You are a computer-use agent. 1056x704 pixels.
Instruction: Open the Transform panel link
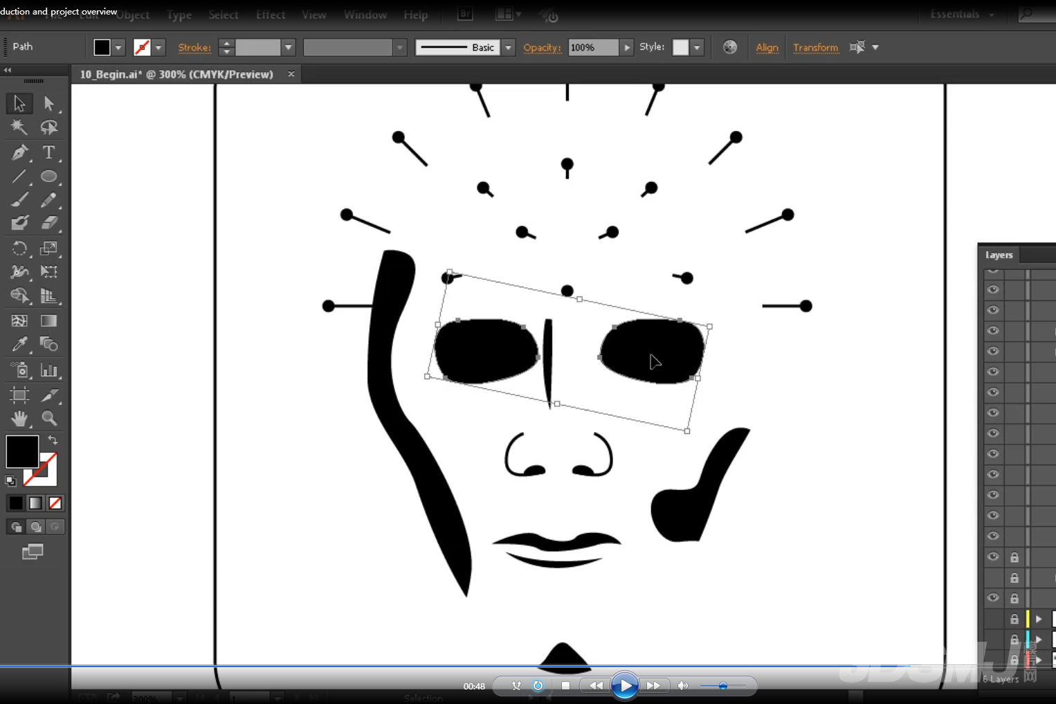click(x=815, y=47)
